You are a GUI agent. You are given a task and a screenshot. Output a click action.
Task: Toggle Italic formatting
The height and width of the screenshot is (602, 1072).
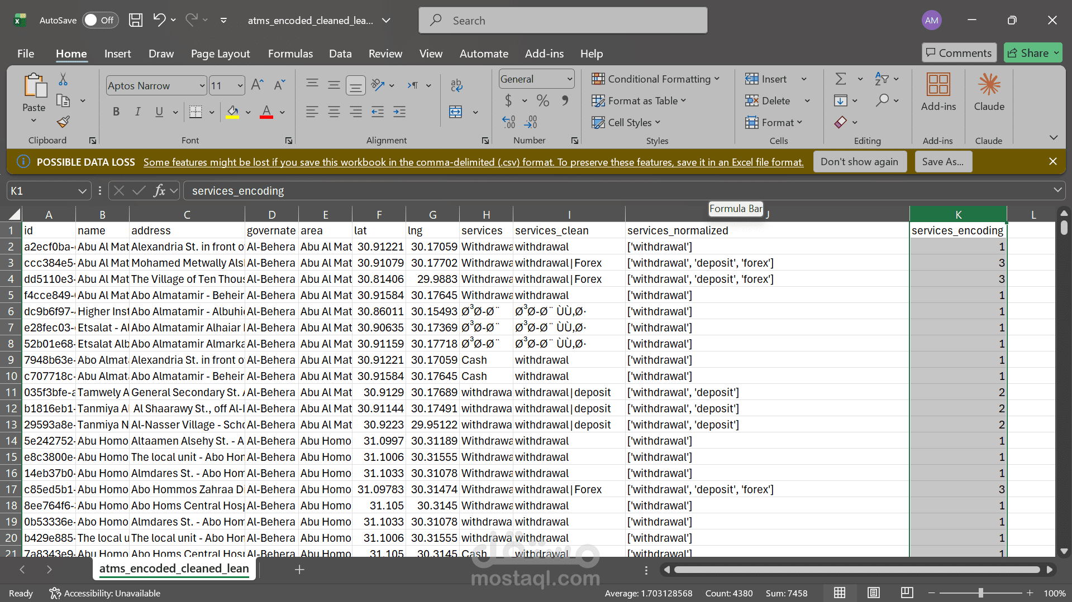(x=137, y=112)
